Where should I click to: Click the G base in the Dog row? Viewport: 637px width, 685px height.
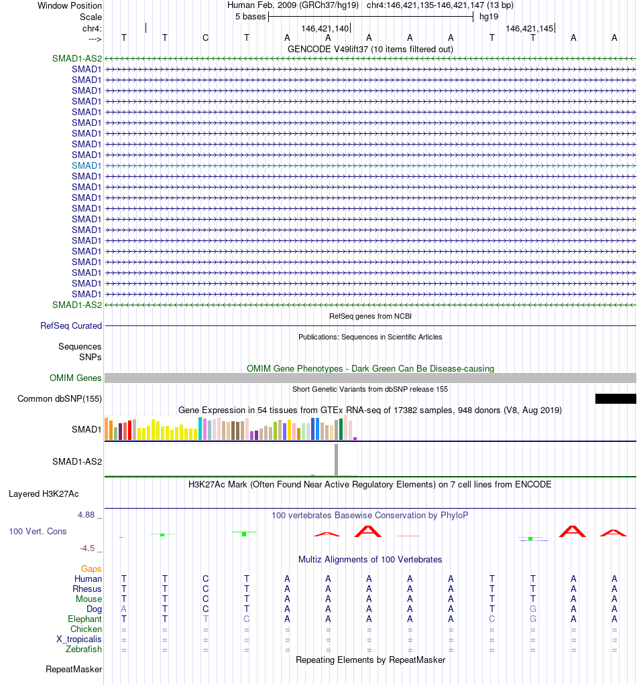(533, 609)
